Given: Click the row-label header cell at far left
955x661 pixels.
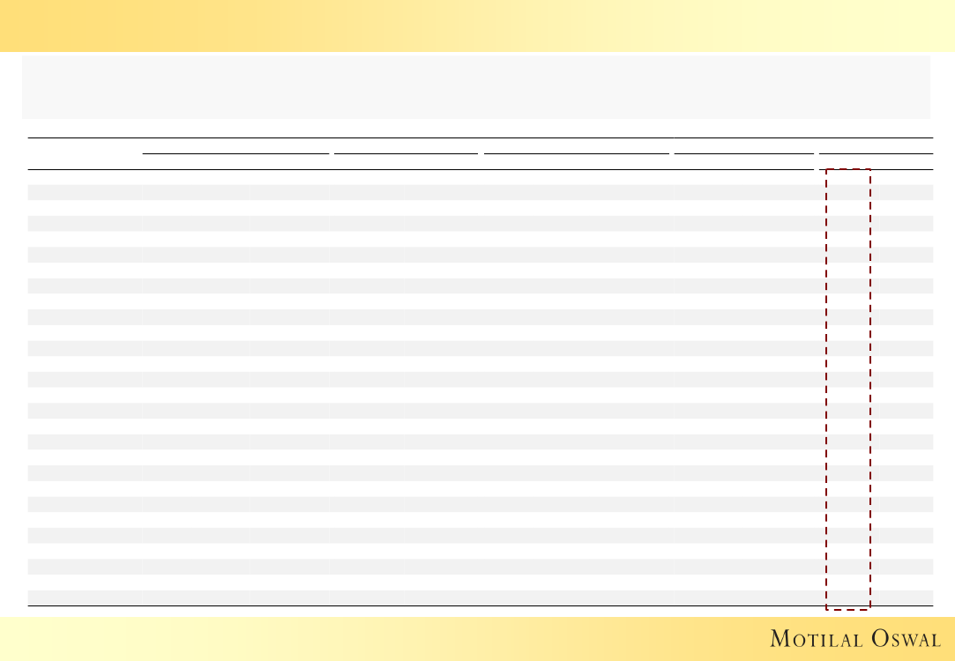Looking at the screenshot, I should 85,153.
